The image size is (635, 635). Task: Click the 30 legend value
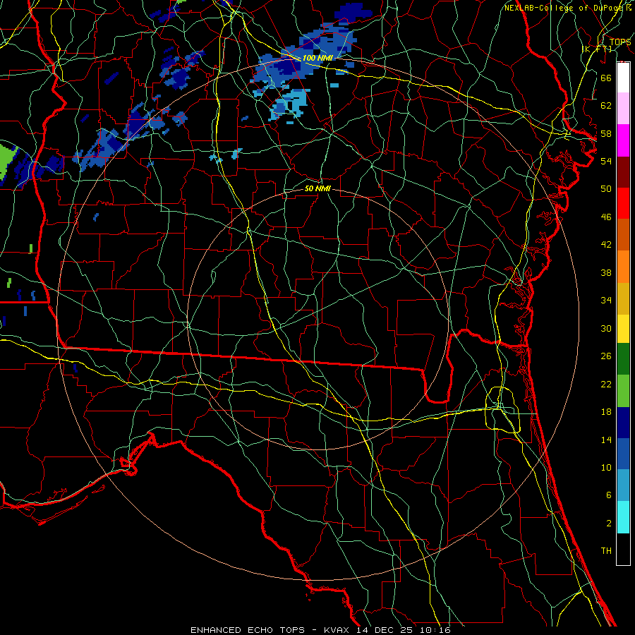click(606, 328)
